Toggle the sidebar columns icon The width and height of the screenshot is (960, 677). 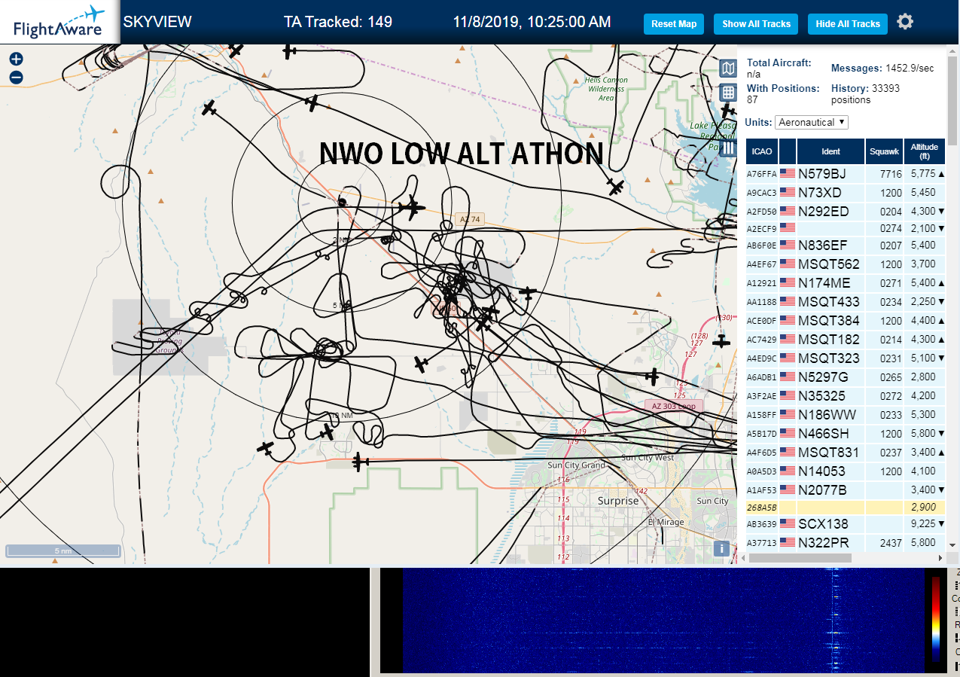point(727,148)
